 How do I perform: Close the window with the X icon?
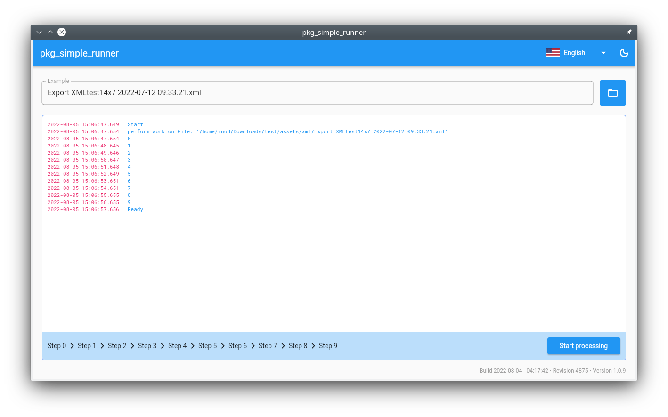pos(62,32)
